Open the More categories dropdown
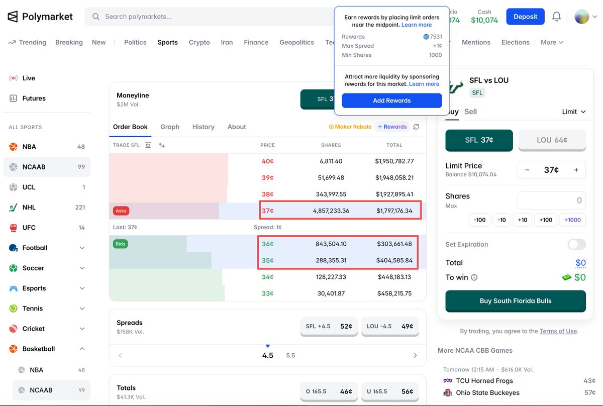The width and height of the screenshot is (603, 406). click(552, 42)
